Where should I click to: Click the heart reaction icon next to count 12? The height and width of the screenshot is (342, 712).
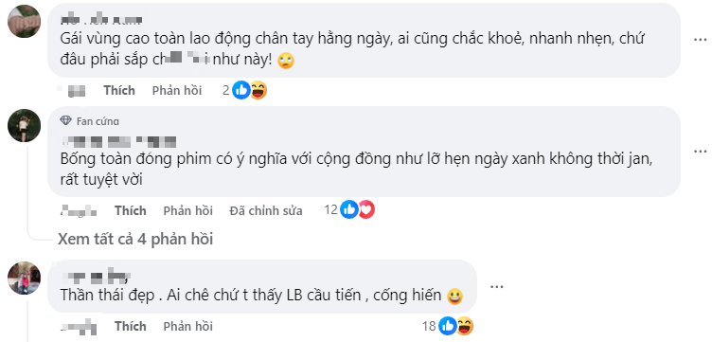(x=366, y=209)
